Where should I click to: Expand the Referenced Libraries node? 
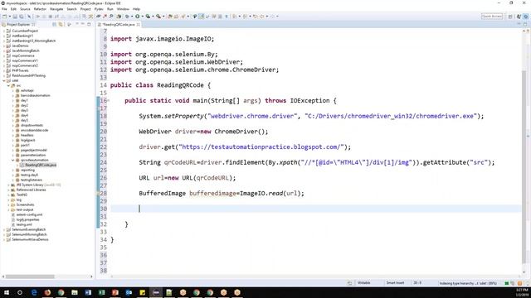click(8, 190)
